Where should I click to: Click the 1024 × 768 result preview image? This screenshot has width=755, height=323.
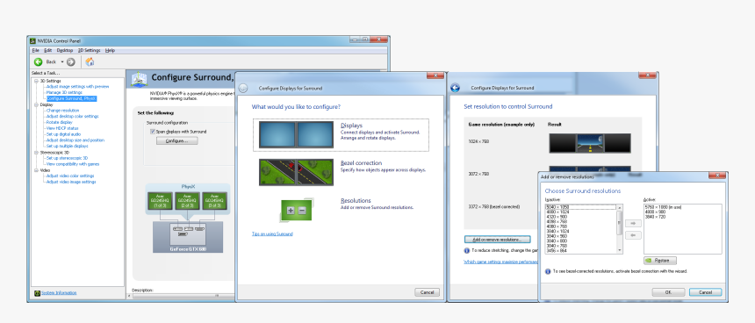click(589, 143)
